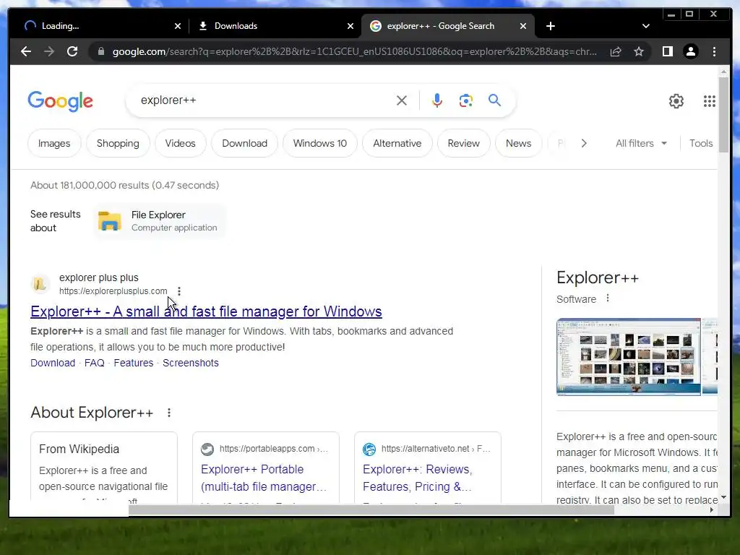Open the Google apps grid
Viewport: 740px width, 555px height.
710,101
